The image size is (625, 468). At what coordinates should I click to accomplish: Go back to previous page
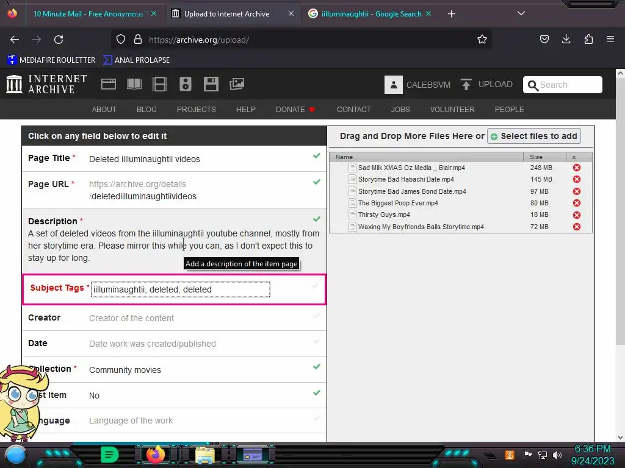point(15,40)
